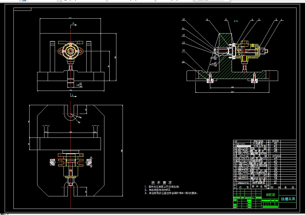
Task: Click requirement line 1 about 零件加工表面
Action: (x=162, y=187)
